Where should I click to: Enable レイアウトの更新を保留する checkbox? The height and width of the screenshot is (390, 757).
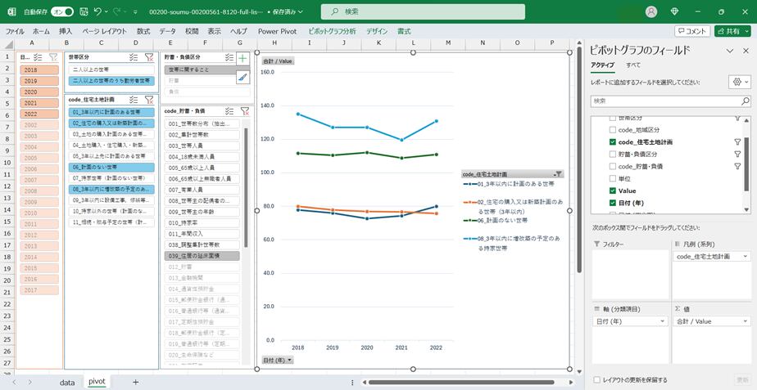click(597, 379)
